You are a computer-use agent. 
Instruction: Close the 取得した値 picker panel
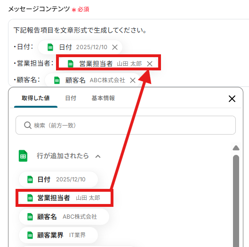point(232,99)
